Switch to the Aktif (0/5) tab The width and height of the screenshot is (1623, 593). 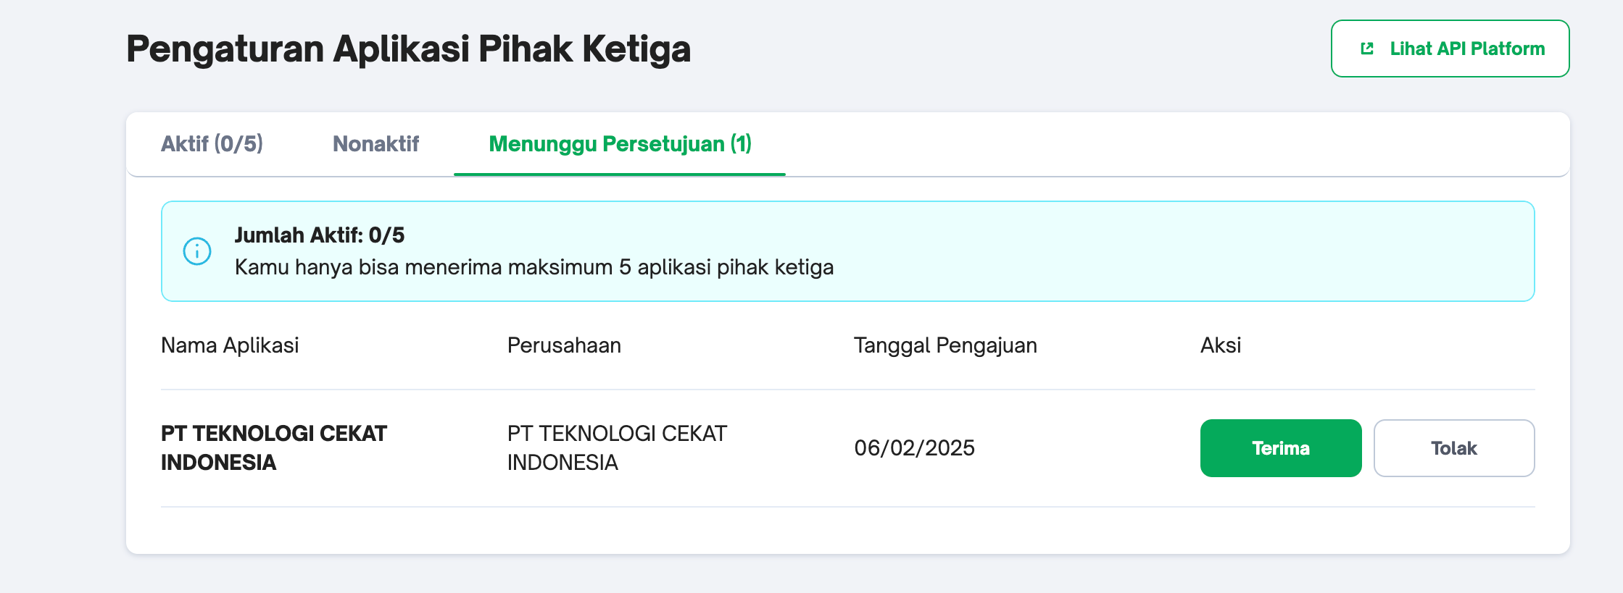click(212, 143)
